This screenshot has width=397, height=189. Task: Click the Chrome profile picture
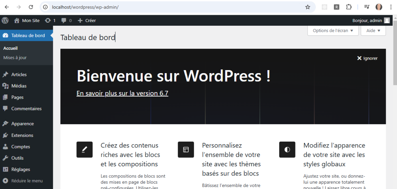click(x=379, y=7)
